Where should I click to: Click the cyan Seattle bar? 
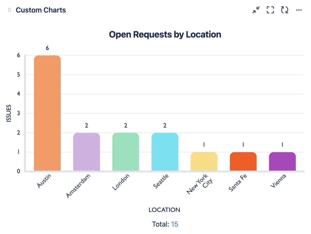click(165, 152)
